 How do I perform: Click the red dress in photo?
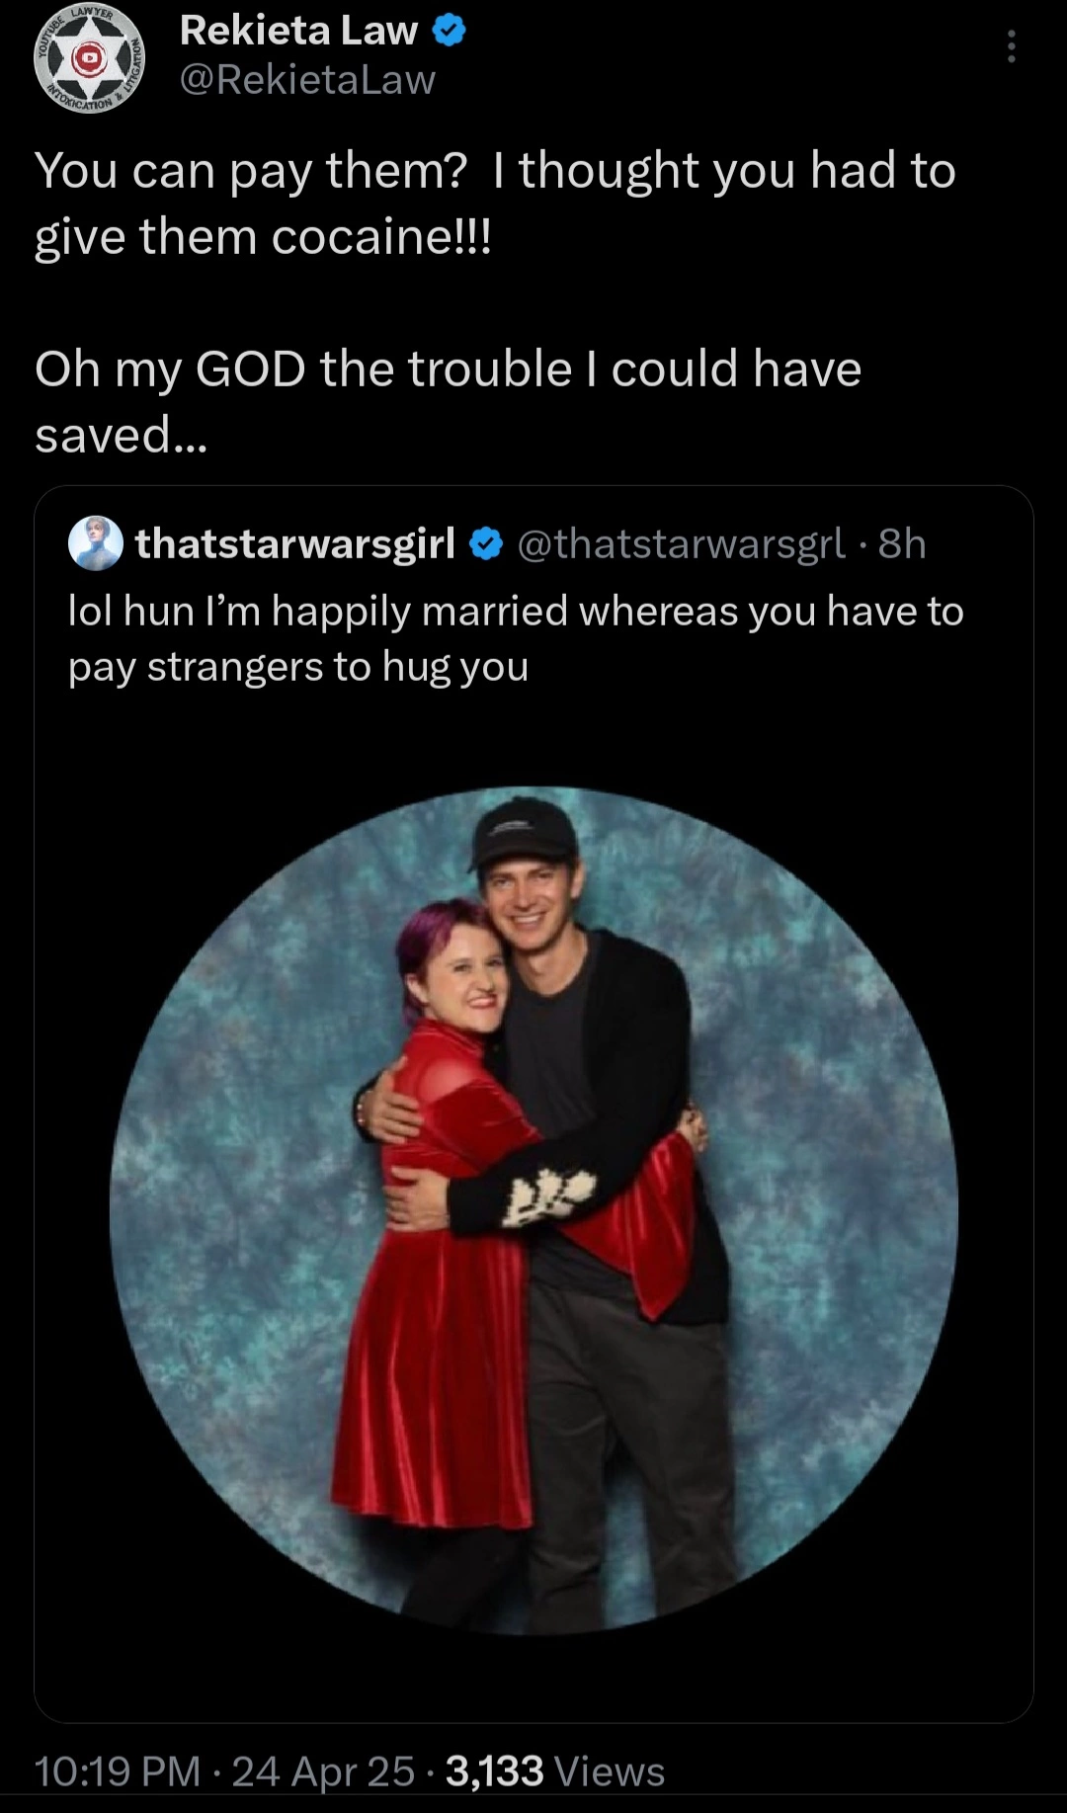click(x=445, y=1334)
